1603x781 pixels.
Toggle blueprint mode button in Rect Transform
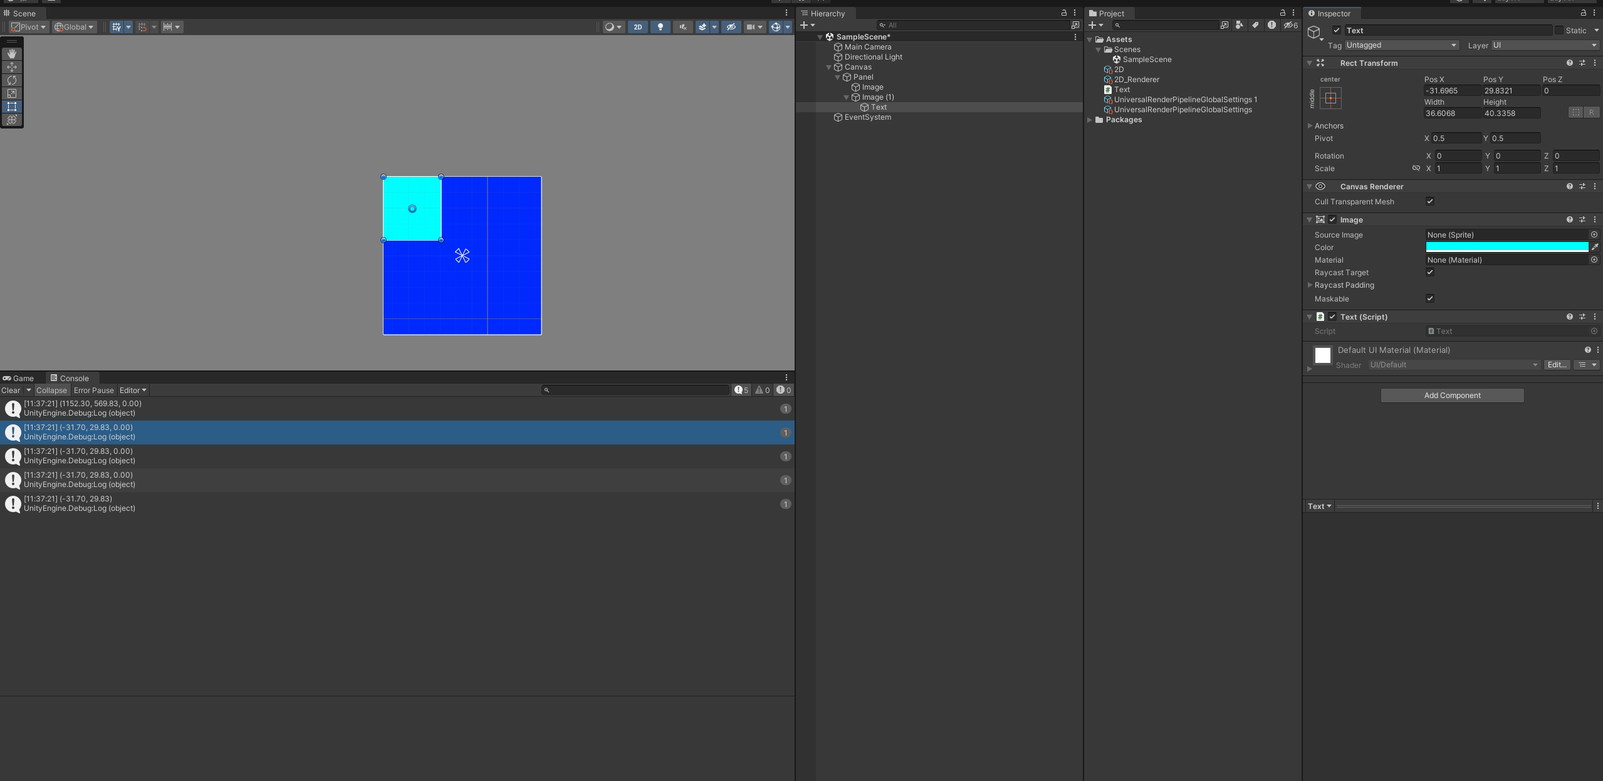click(x=1575, y=112)
